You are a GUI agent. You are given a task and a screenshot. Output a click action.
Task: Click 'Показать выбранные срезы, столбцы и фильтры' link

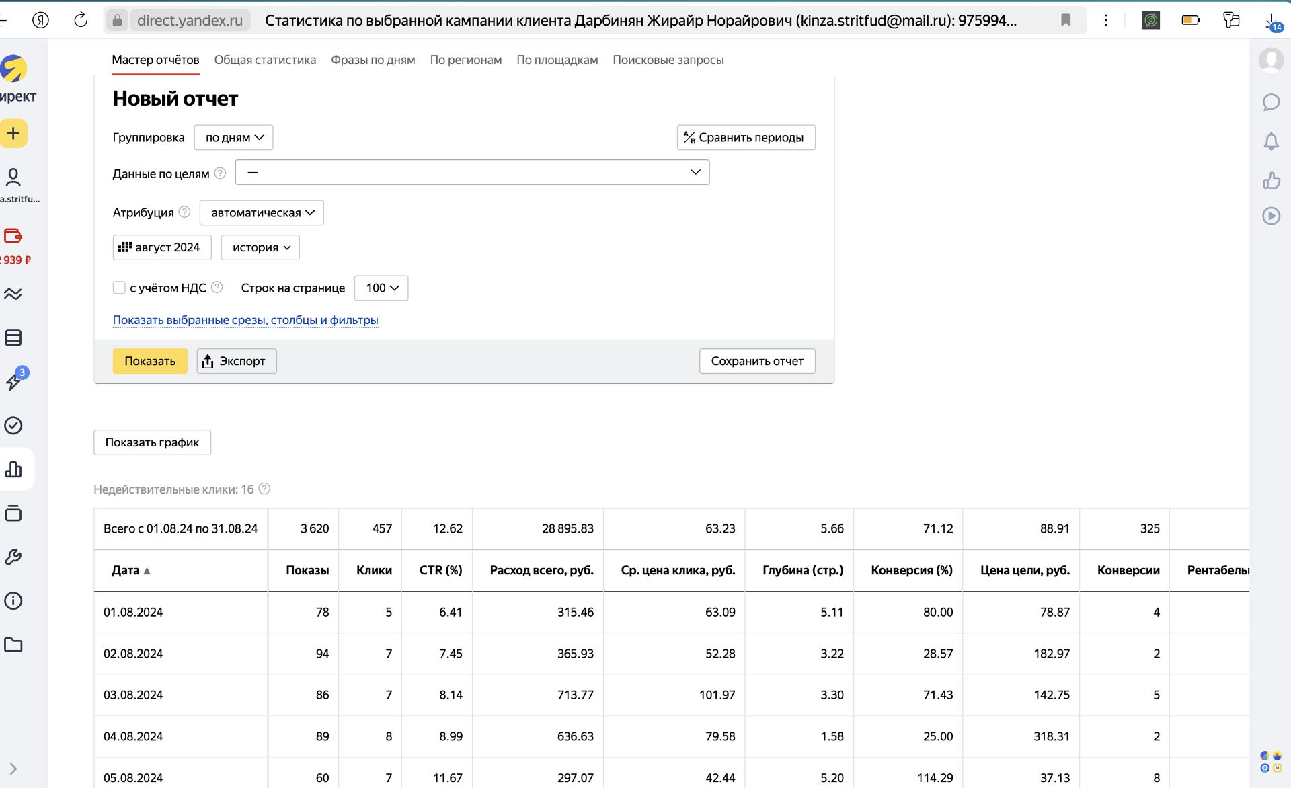pos(245,320)
